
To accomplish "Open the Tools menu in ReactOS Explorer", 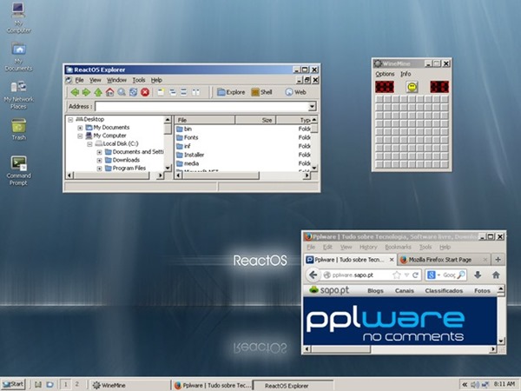I will point(139,80).
